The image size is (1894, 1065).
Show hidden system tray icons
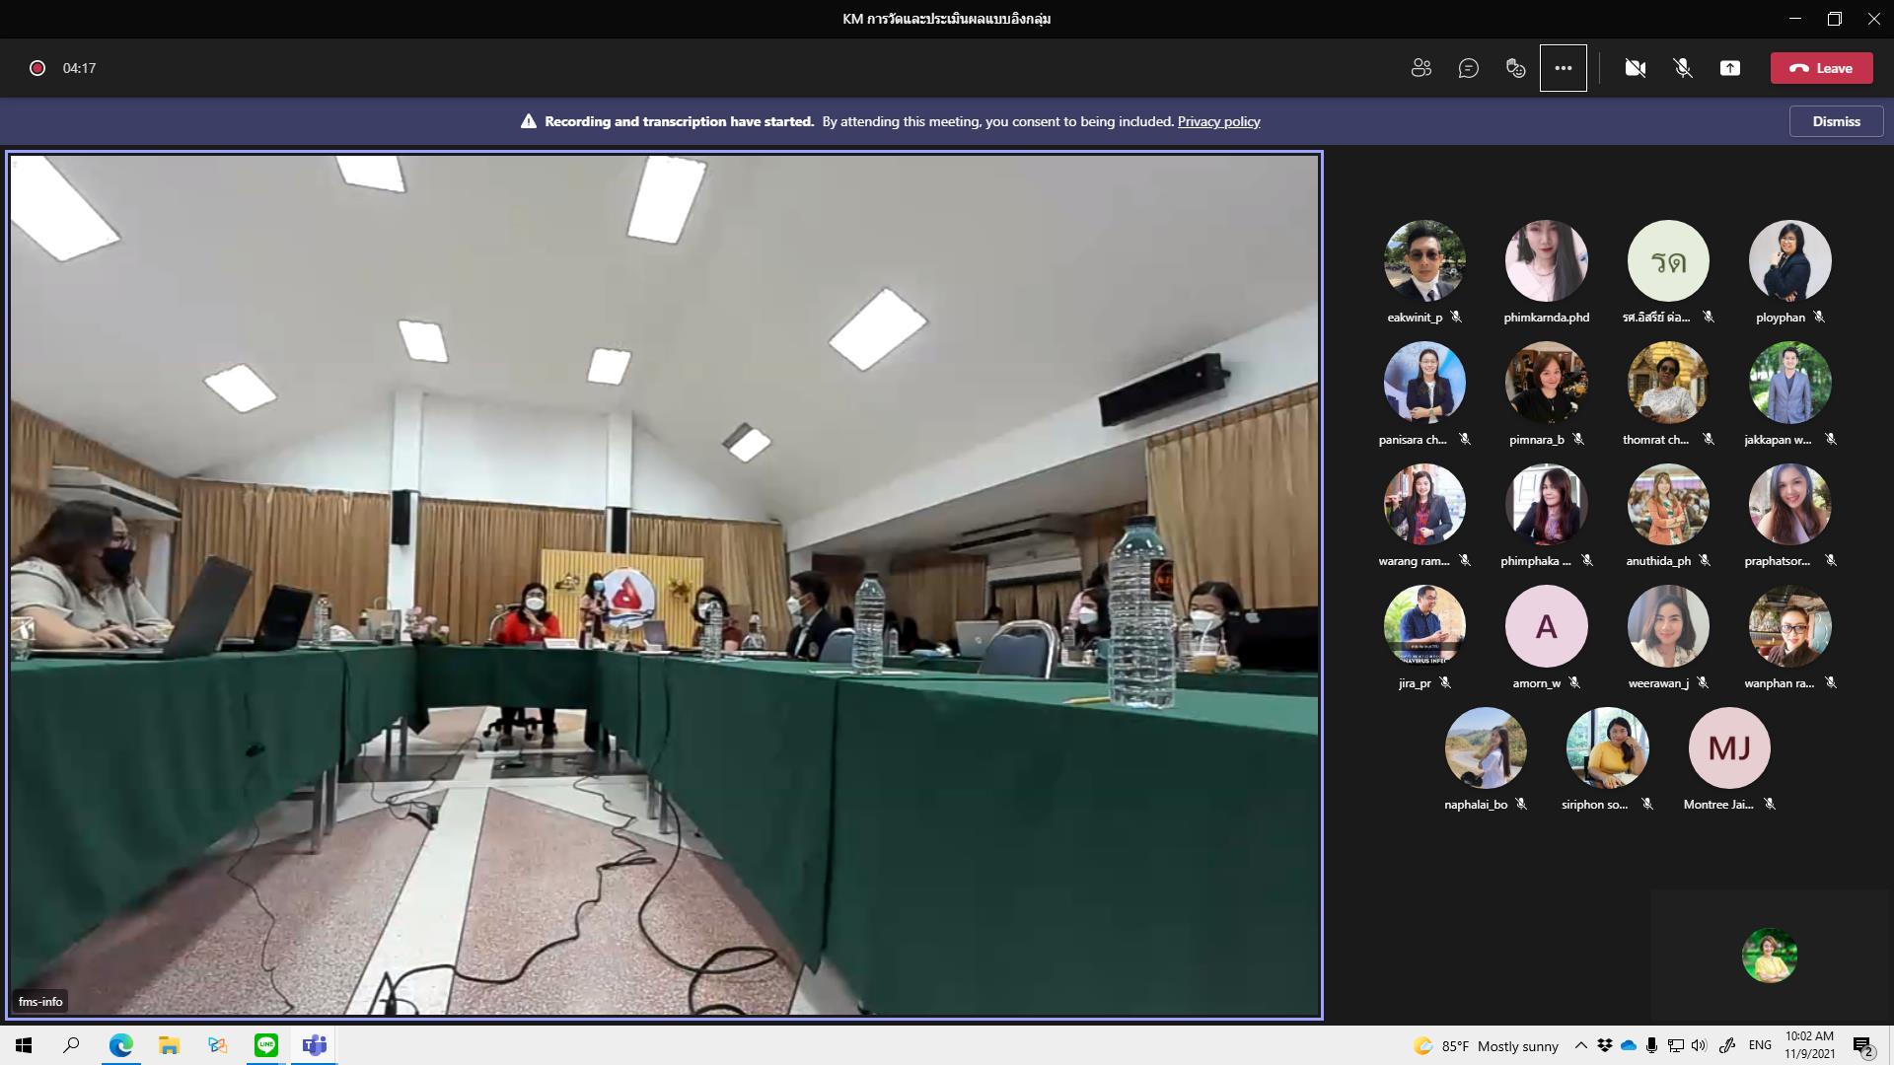(1580, 1045)
